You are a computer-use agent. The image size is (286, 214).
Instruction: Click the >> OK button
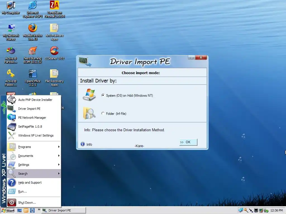point(188,142)
